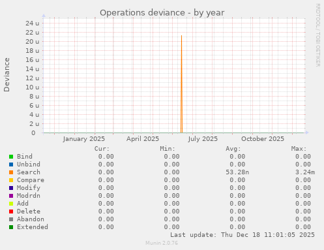
Task: Click the 'Extended' legend label
Action: [x=33, y=227]
